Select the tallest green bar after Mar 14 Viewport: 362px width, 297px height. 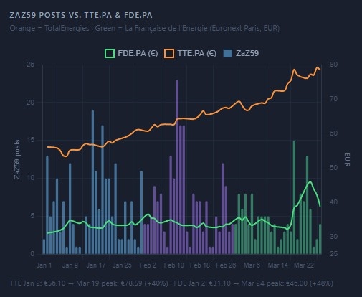pos(294,197)
